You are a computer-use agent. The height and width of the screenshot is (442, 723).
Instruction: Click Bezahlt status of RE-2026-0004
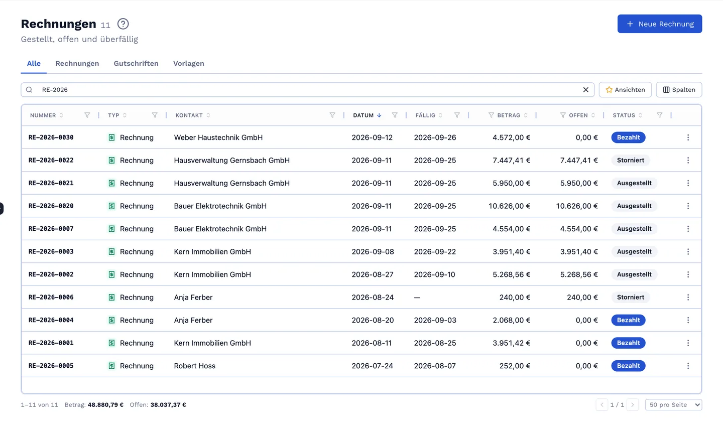click(x=628, y=320)
